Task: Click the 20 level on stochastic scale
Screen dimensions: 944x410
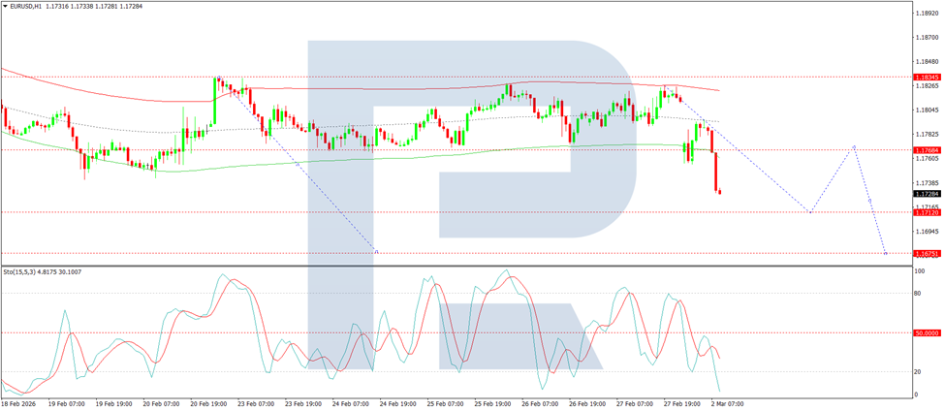Action: [x=919, y=371]
